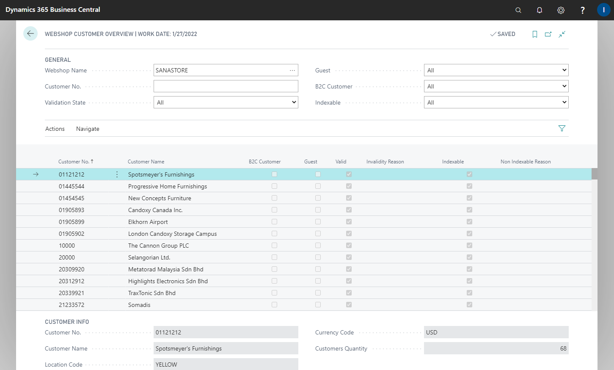Screen dimensions: 614x370
Task: Toggle Indexable checkbox for Candoxy Canada Inc.
Action: (469, 210)
